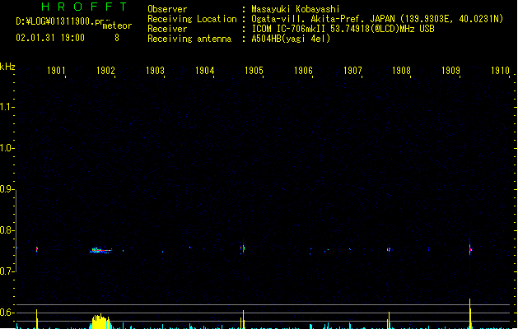Select the Ogata-vill. Akita-Pref. JAPAN location text
The image size is (518, 329).
(x=377, y=19)
